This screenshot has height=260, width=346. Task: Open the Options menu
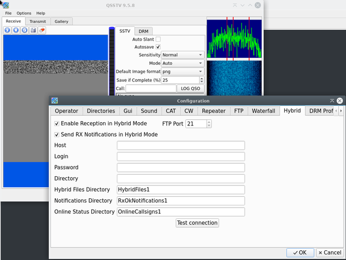(24, 13)
